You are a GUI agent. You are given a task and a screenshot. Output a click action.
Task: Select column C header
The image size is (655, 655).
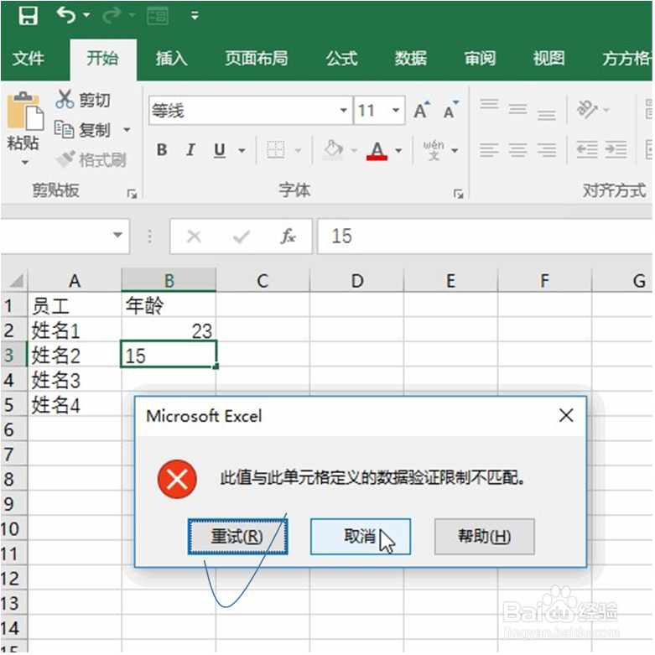click(x=263, y=280)
